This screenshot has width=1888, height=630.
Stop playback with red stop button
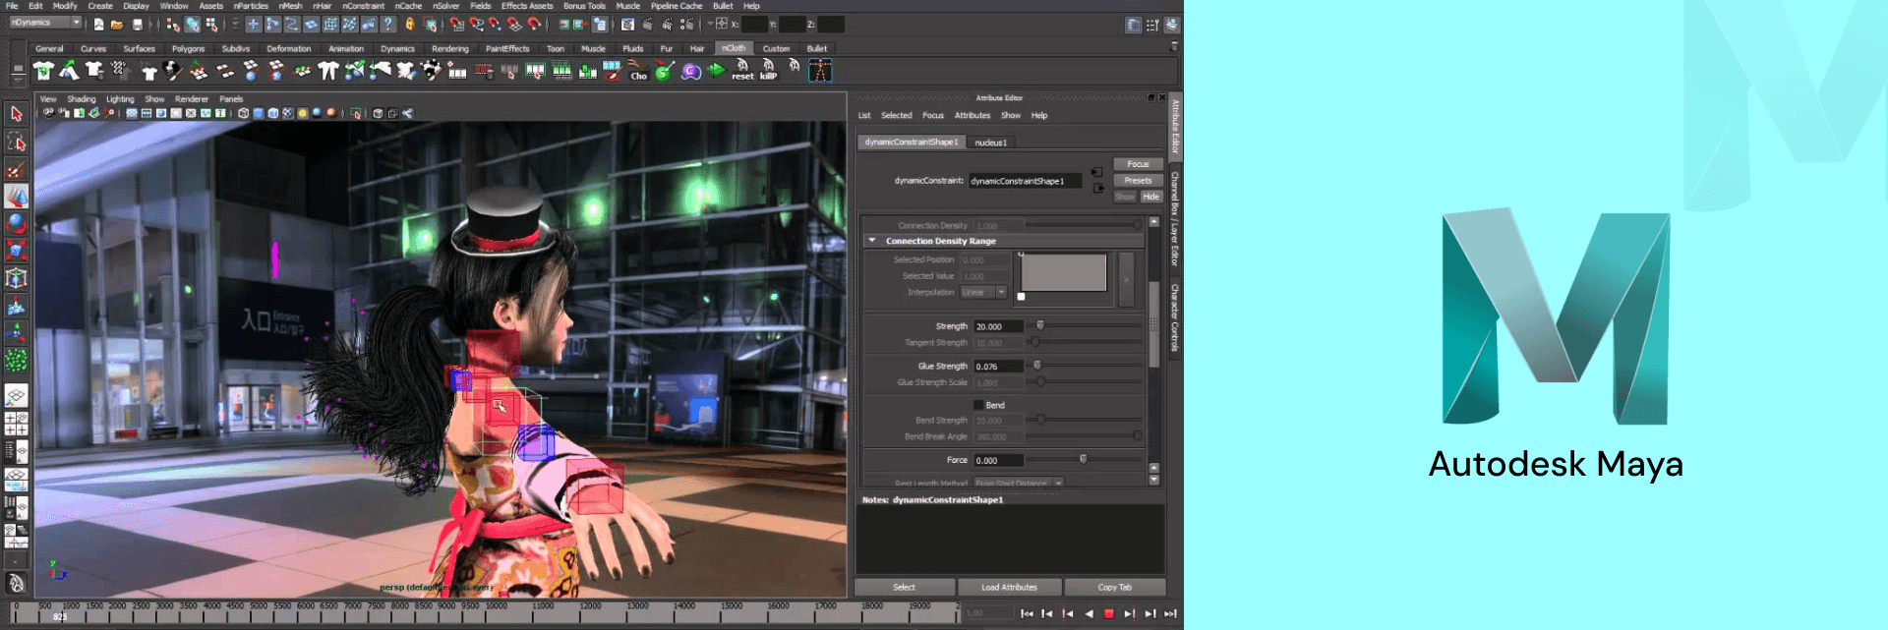pos(1108,613)
